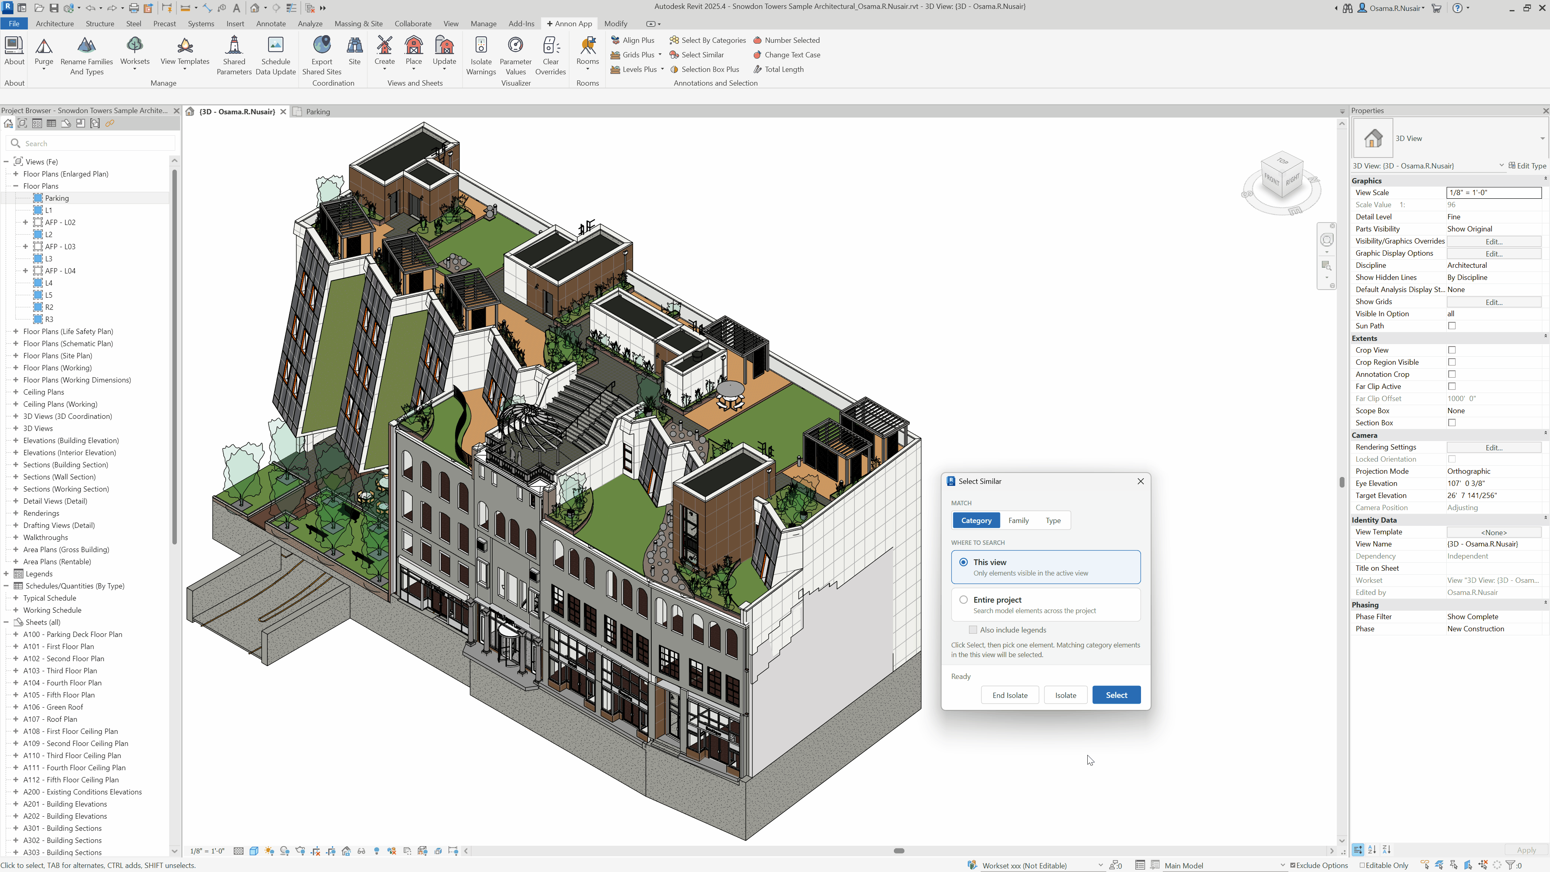
Task: Toggle the Sun Path checkbox
Action: tap(1451, 326)
